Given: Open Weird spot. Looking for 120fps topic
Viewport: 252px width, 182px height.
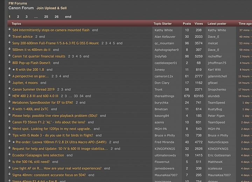Looking at the screenshot, I should pyautogui.click(x=51, y=129).
